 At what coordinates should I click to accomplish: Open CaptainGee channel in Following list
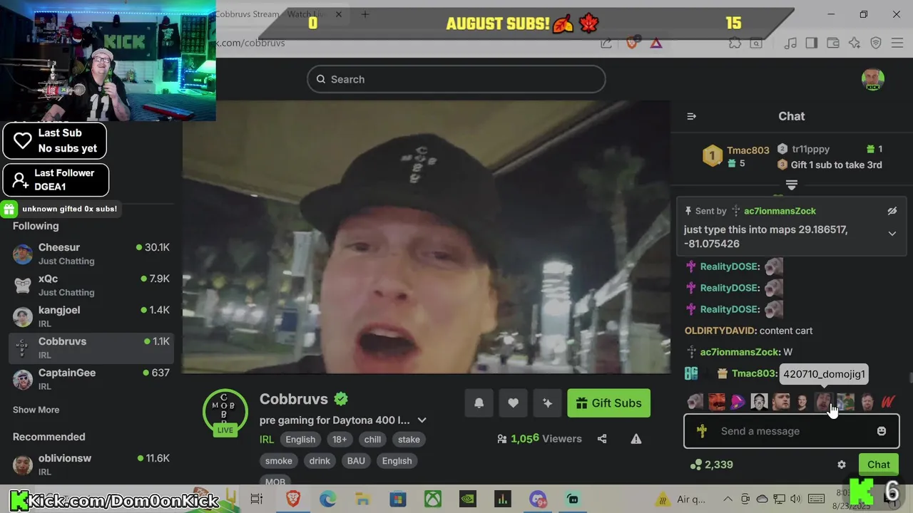tap(91, 378)
